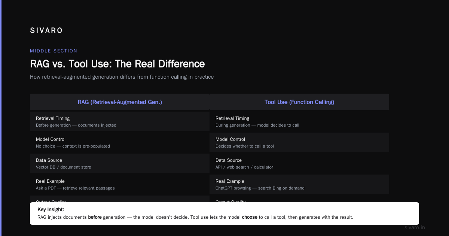449x236 pixels.
Task: Select Tool Use Real Example row
Action: tap(299, 184)
